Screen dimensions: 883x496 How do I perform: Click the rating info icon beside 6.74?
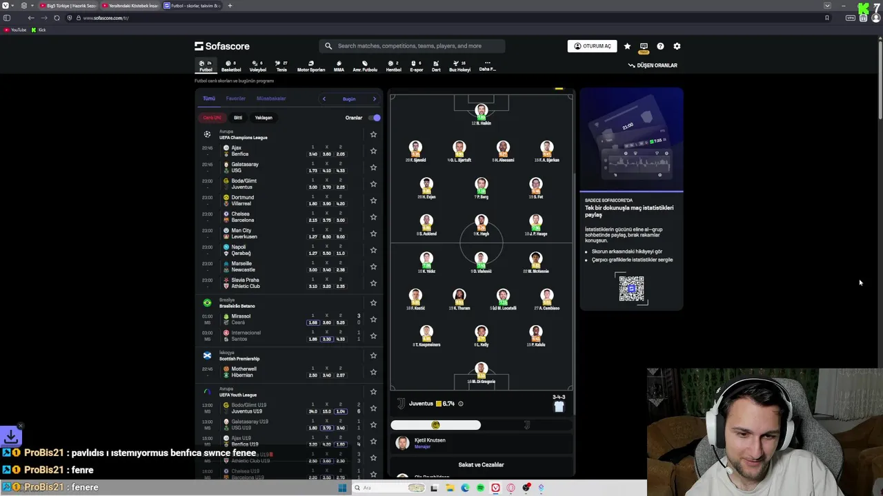tap(461, 404)
